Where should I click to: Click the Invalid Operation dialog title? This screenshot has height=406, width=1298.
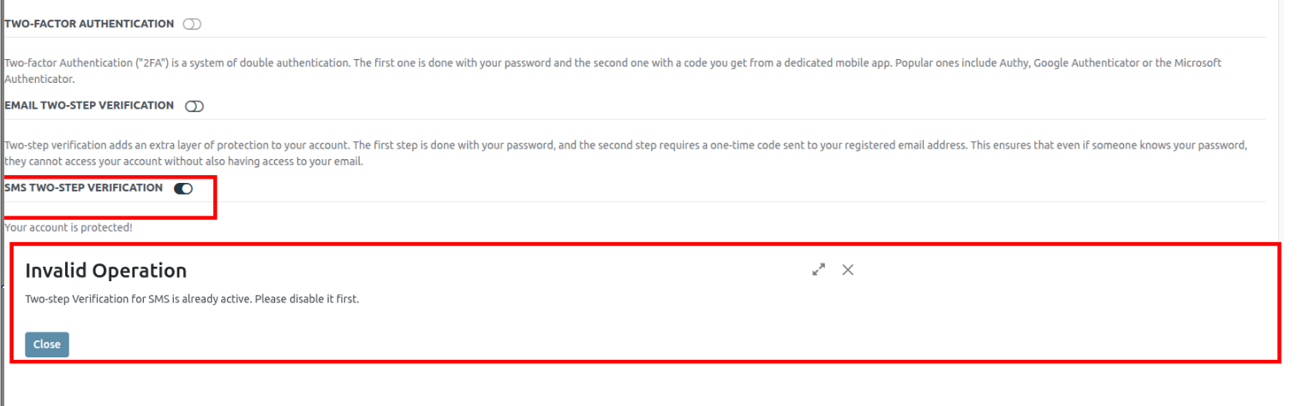[x=106, y=271]
